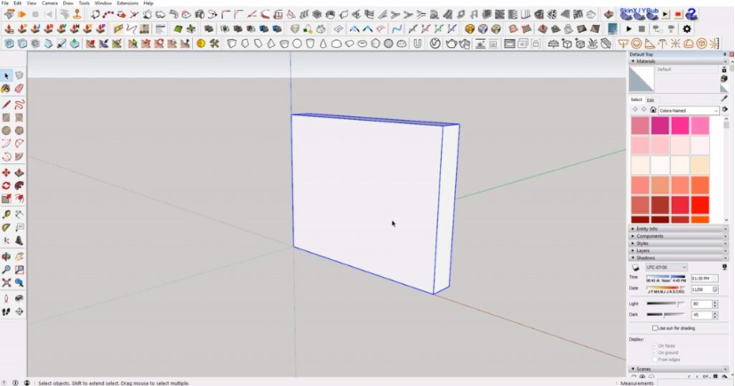
Task: Open the UTC-07:00 time zone dropdown
Action: click(666, 267)
